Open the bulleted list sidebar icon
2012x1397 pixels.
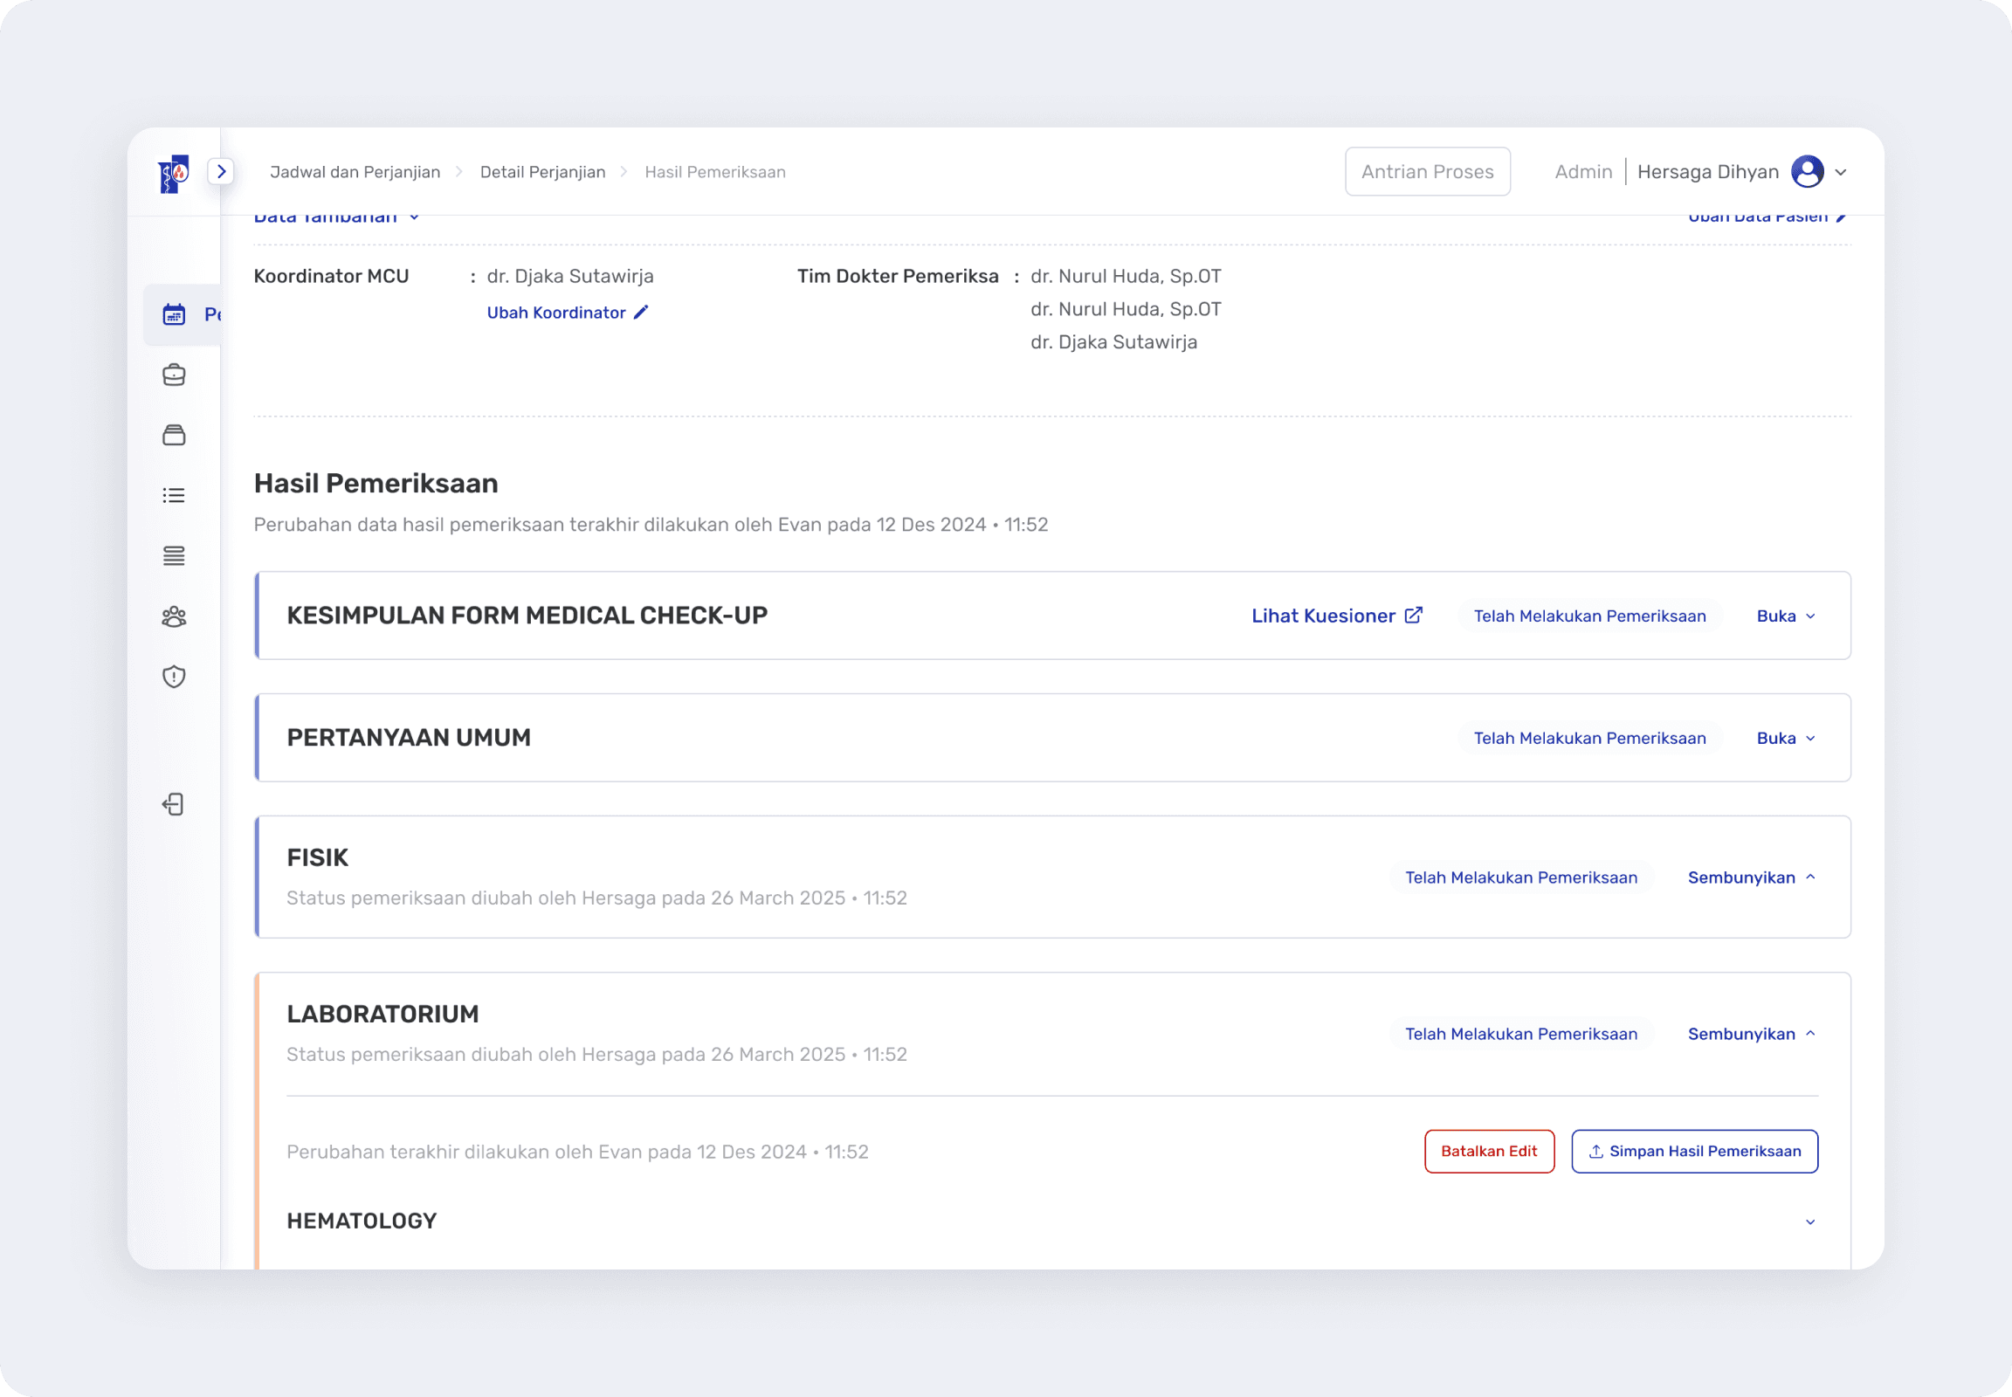tap(175, 495)
